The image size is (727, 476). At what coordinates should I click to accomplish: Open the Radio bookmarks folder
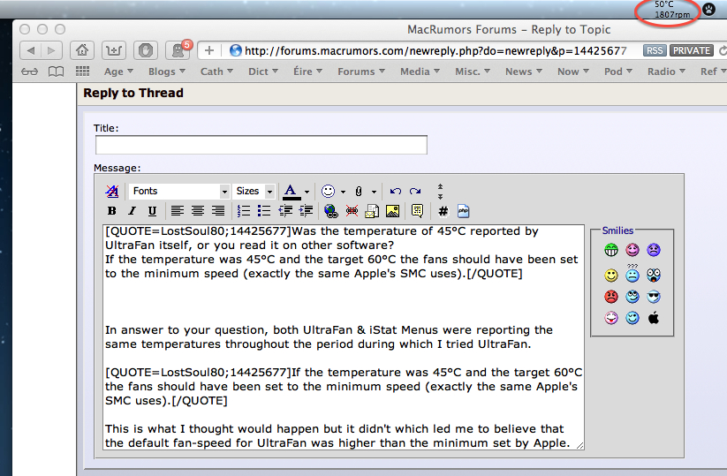(x=666, y=72)
